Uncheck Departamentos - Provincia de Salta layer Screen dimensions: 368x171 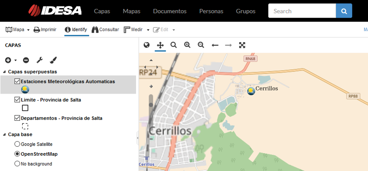[17, 118]
